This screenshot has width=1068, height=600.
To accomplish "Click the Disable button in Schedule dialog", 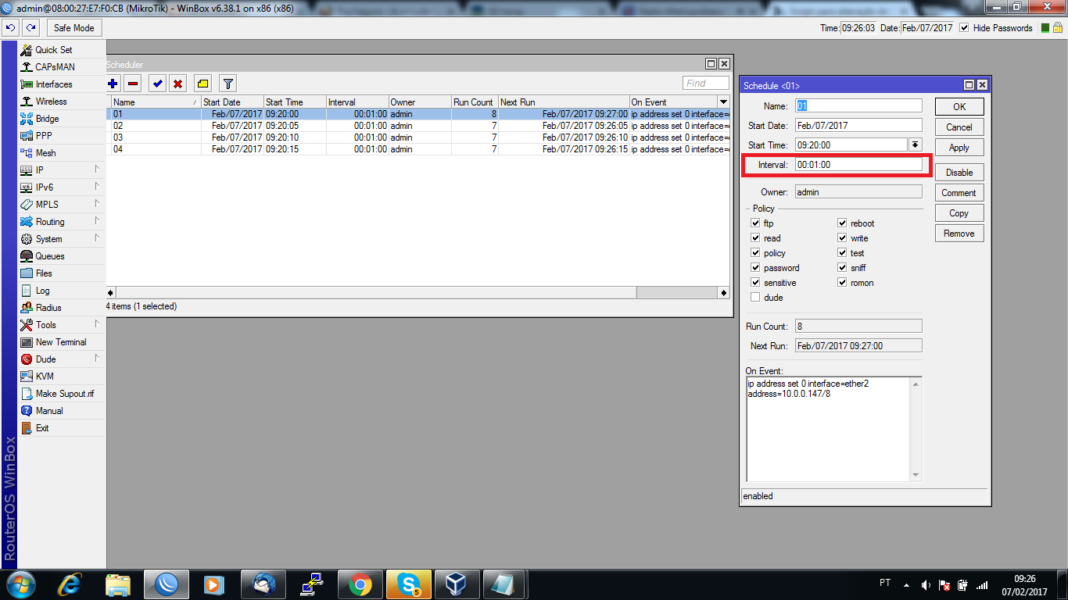I will click(959, 173).
